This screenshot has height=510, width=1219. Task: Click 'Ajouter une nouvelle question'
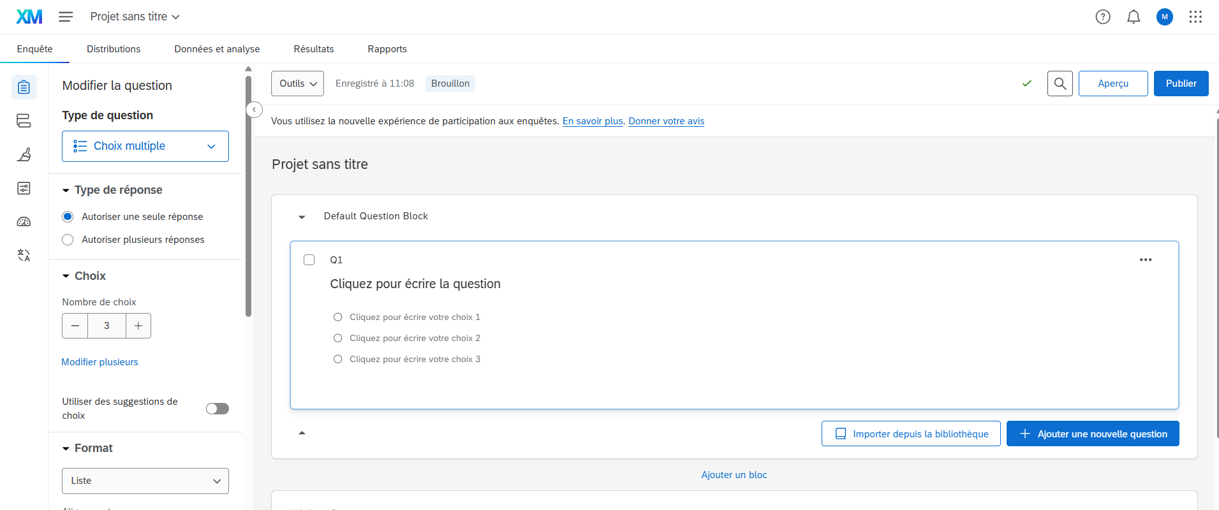[1093, 433]
